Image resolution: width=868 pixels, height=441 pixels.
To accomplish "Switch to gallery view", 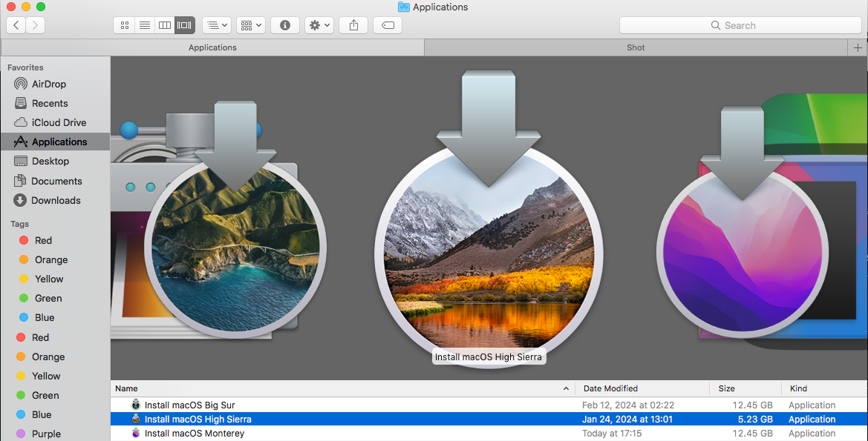I will (x=184, y=25).
